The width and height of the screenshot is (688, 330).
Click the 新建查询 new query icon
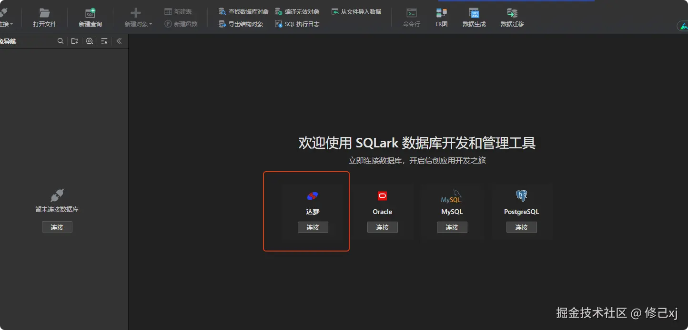click(x=90, y=16)
